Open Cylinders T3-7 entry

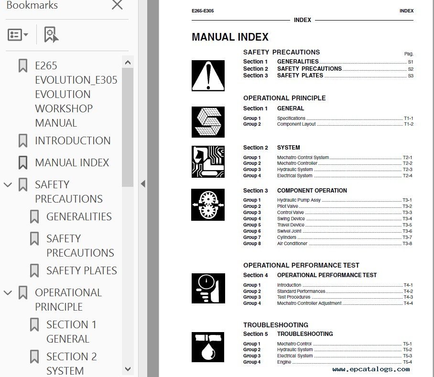tap(328, 237)
